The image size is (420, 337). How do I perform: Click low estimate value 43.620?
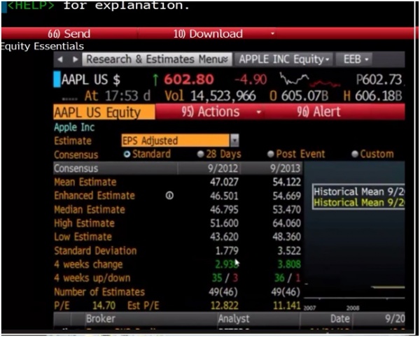(x=224, y=237)
